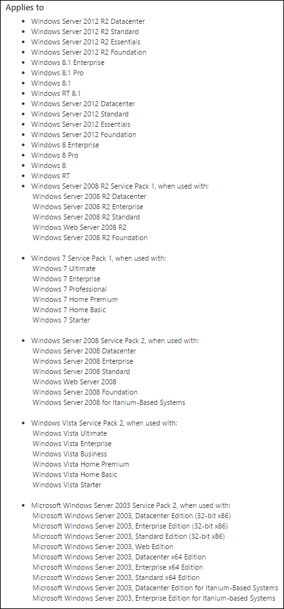Click the Windows RT 8.1 list item

[x=56, y=93]
